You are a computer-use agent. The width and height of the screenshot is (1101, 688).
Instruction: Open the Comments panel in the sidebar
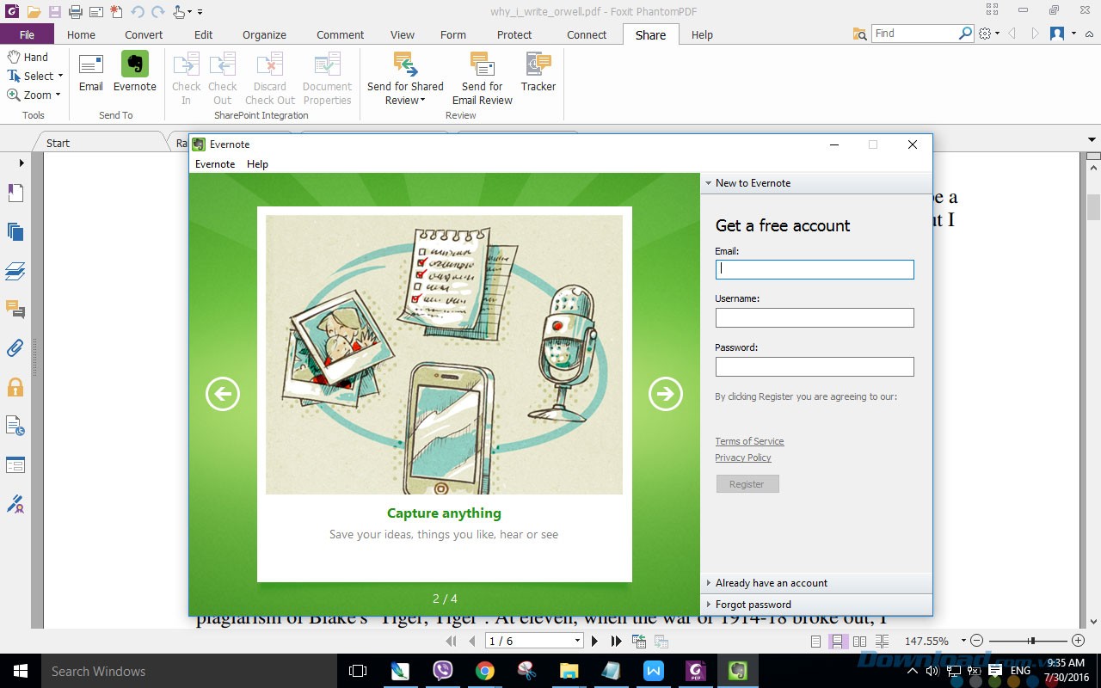[x=15, y=310]
